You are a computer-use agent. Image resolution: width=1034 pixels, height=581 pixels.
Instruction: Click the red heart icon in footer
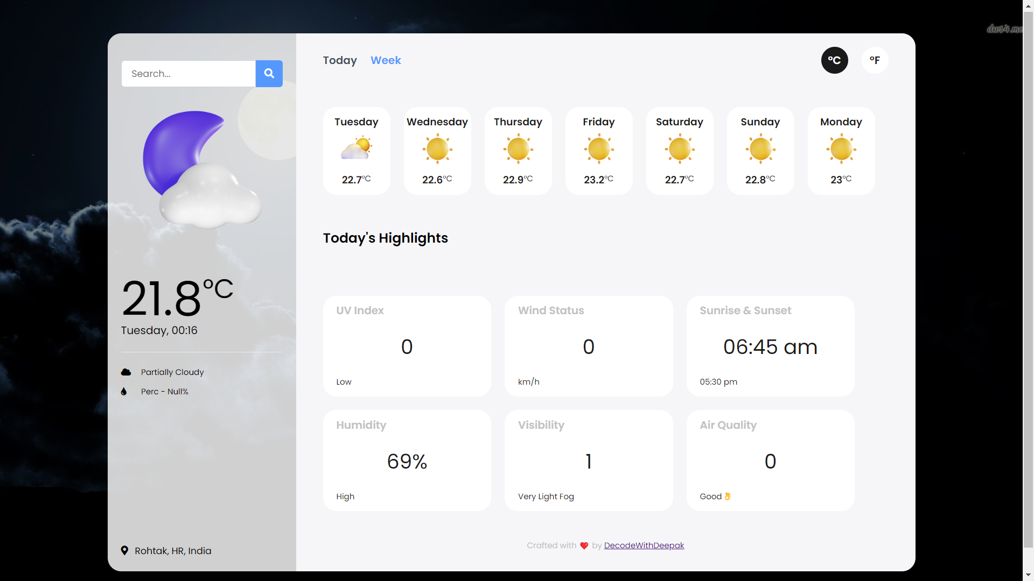tap(584, 545)
